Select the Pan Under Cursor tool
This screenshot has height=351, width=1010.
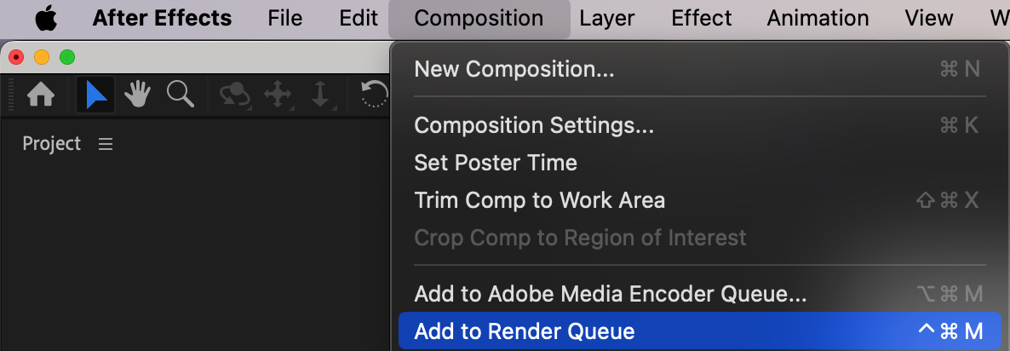click(278, 95)
